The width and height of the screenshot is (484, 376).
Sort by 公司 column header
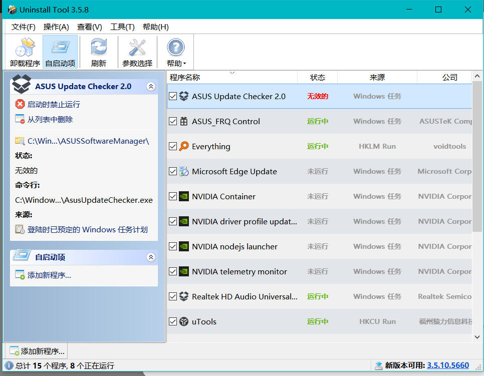(x=444, y=77)
